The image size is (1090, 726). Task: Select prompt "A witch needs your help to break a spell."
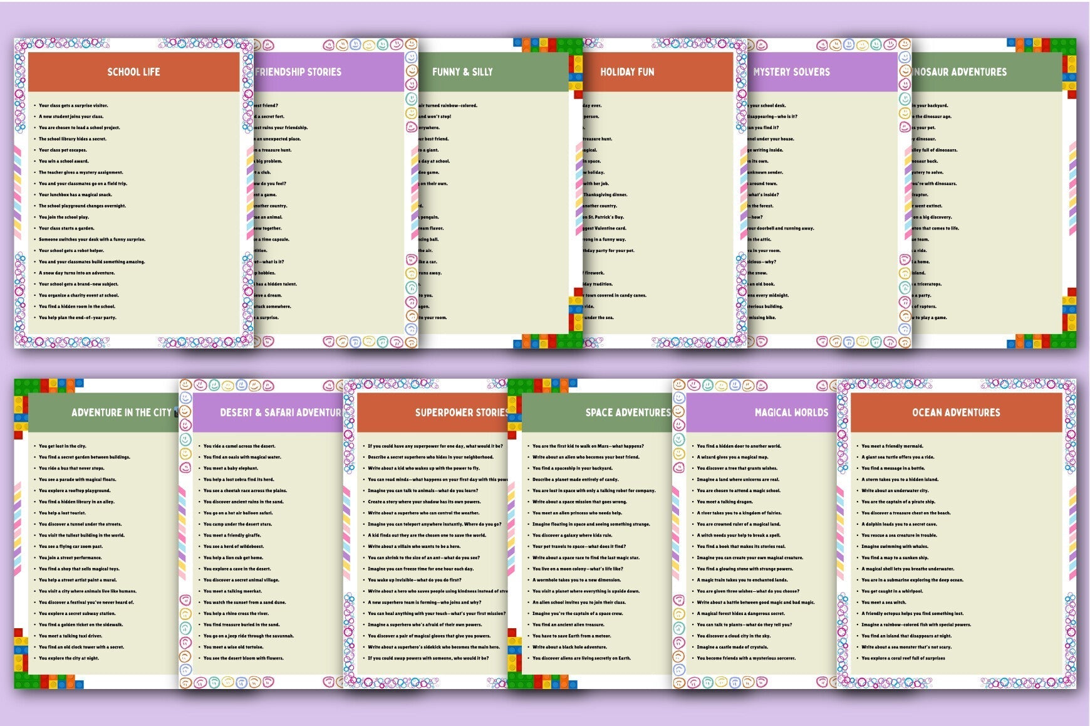pos(739,535)
